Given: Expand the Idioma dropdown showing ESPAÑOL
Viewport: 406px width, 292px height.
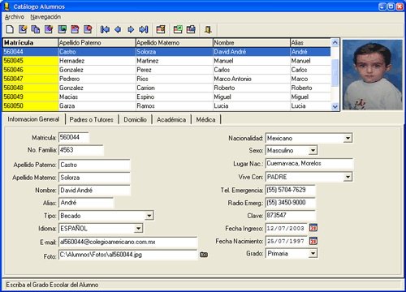Looking at the screenshot, I should click(x=138, y=229).
